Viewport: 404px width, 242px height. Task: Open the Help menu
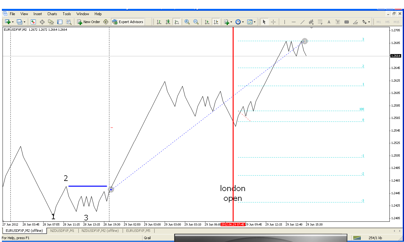(98, 14)
